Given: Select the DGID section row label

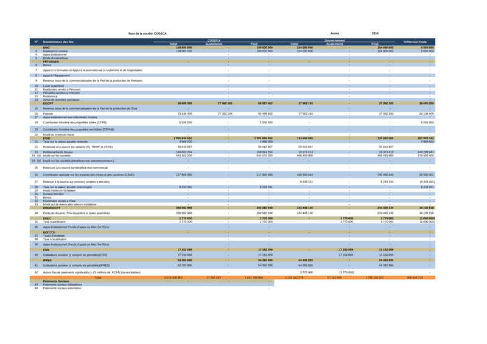Looking at the screenshot, I should pos(47,138).
